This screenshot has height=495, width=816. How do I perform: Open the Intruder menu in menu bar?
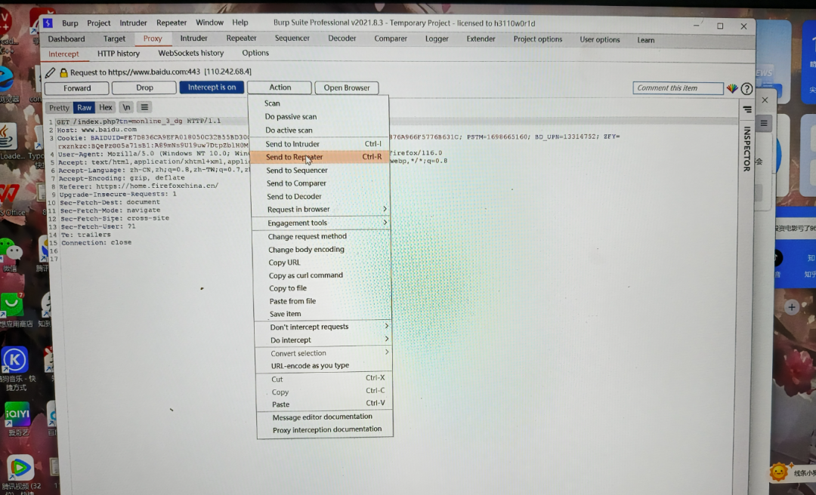[x=133, y=23]
